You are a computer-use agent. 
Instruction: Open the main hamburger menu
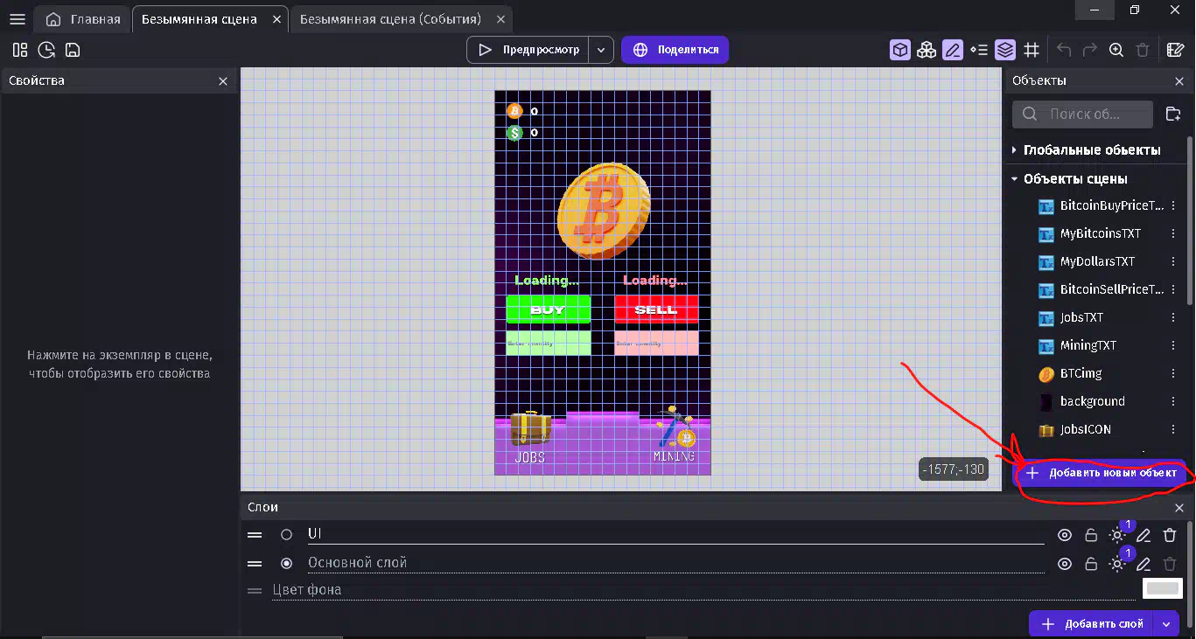(x=17, y=19)
